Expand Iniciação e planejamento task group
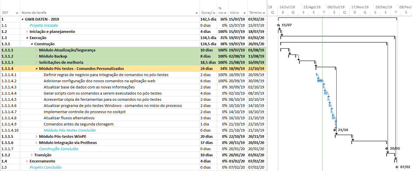The width and height of the screenshot is (412, 171). (x=27, y=32)
